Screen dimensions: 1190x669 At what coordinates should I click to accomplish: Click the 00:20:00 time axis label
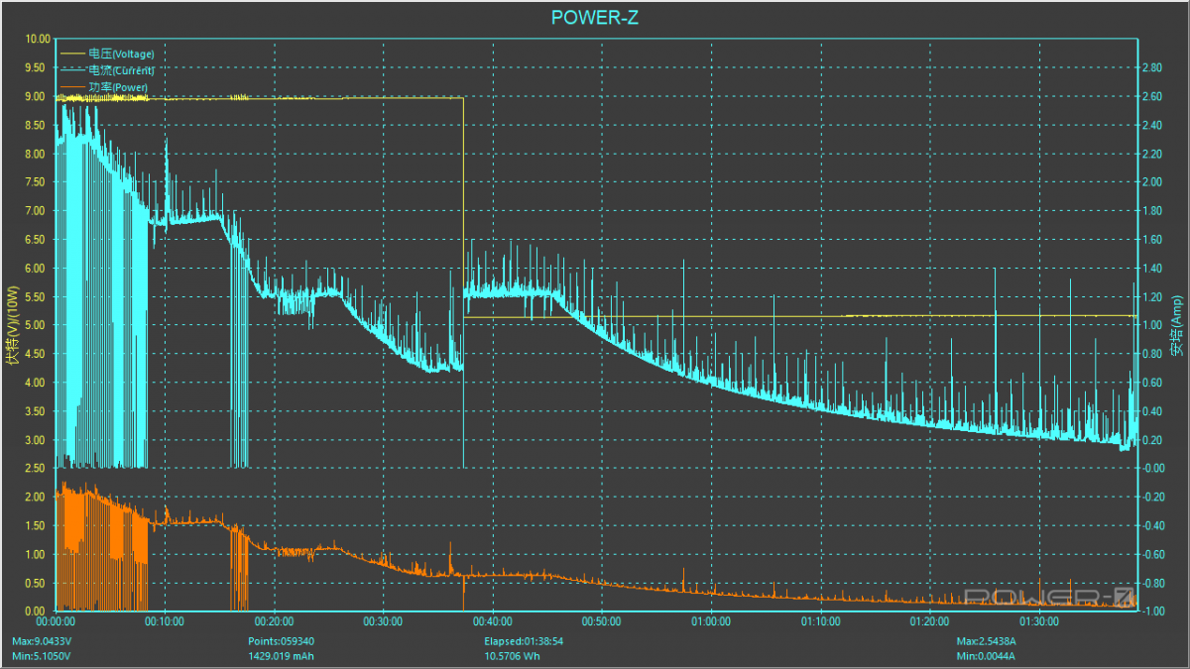pos(274,621)
